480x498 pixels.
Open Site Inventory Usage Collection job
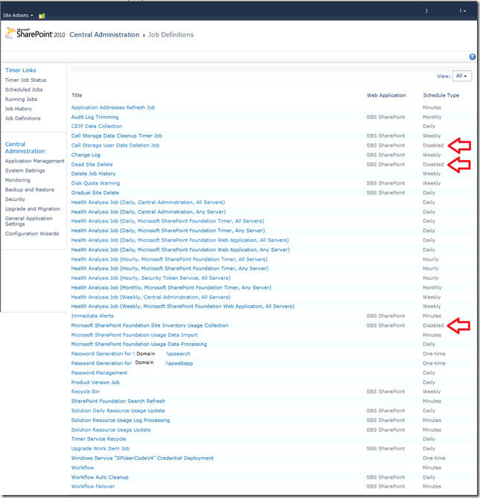pos(150,325)
